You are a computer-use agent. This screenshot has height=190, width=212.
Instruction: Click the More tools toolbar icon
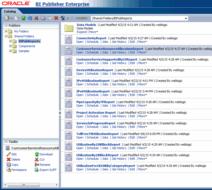click(63, 18)
